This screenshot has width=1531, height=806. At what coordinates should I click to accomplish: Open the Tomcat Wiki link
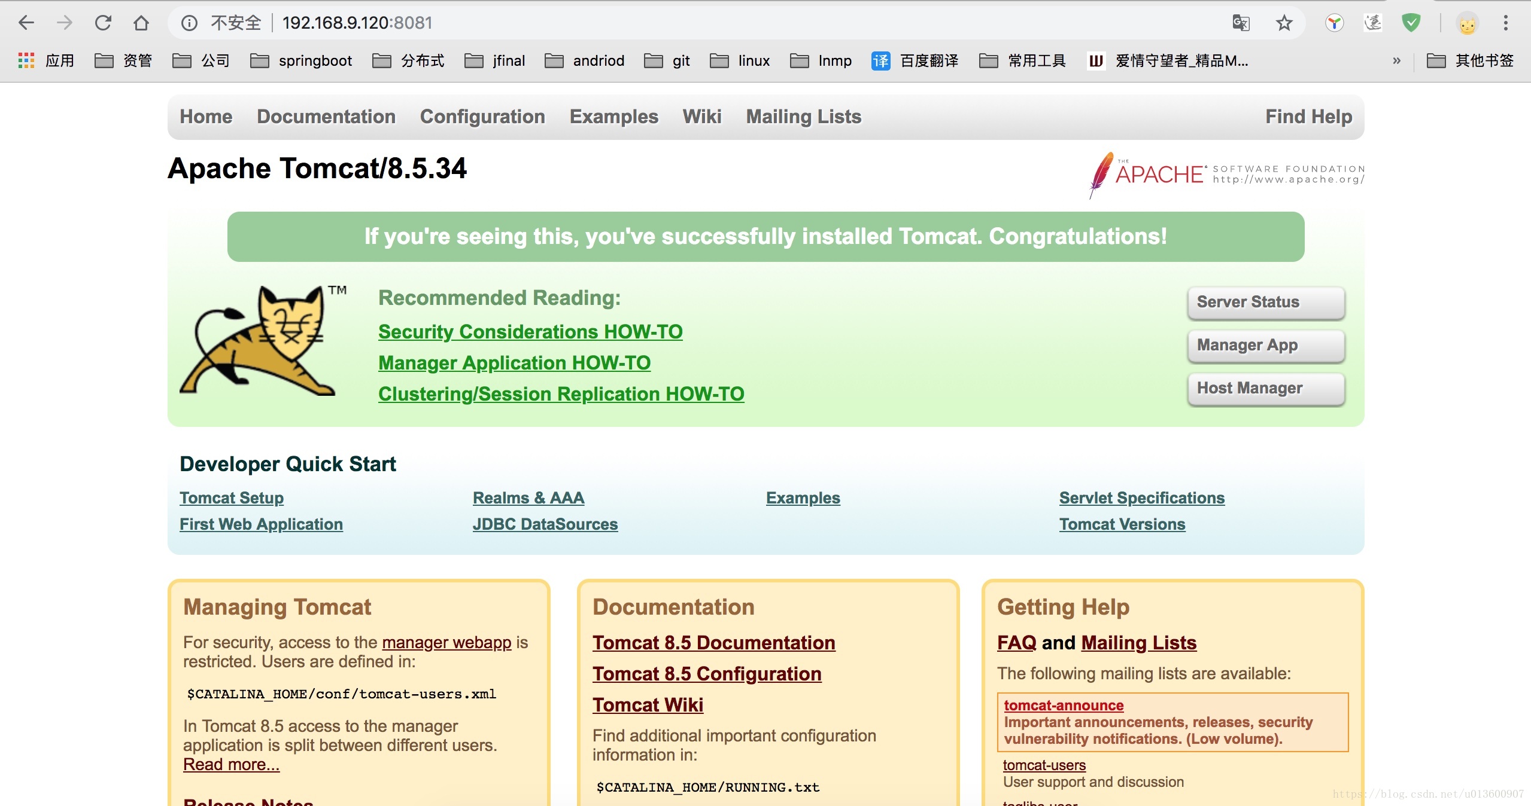point(648,705)
